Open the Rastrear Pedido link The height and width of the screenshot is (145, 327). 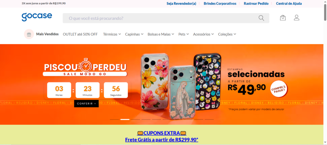256,3
